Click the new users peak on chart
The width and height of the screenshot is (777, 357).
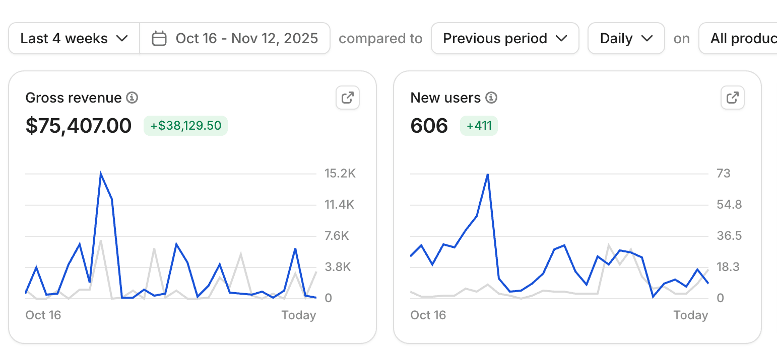tap(488, 174)
